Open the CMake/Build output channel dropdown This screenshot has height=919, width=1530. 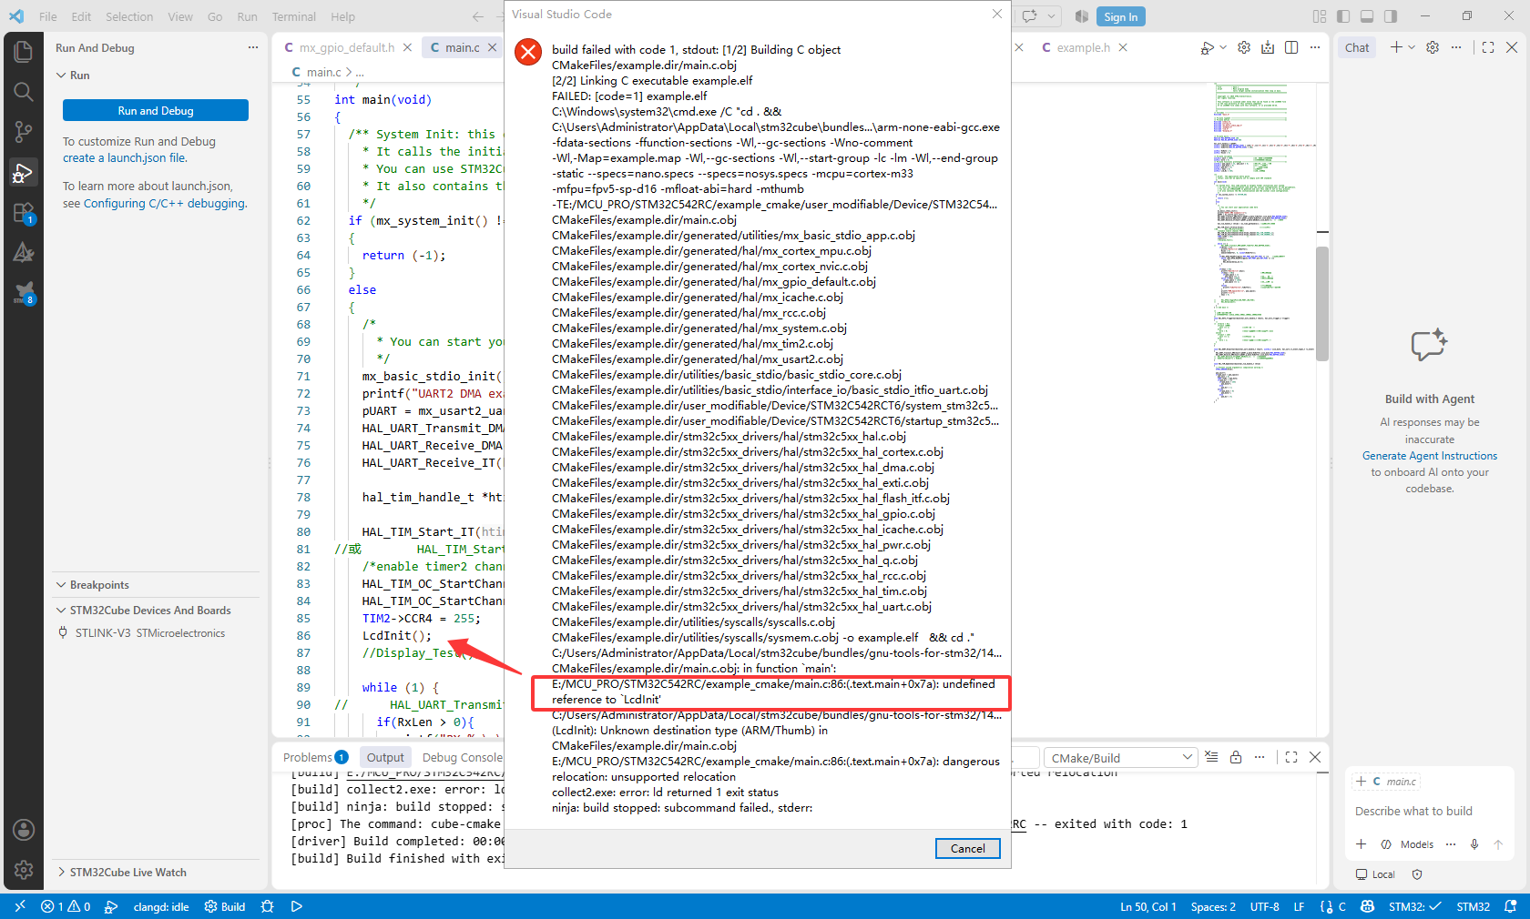[1119, 758]
